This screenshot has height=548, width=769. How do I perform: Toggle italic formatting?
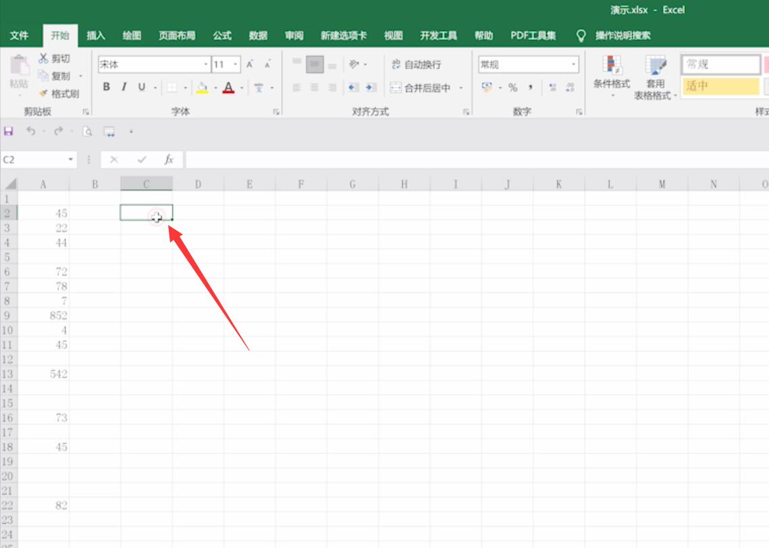124,87
